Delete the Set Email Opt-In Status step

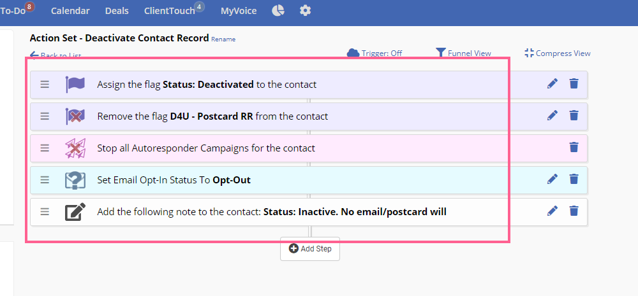click(x=574, y=179)
